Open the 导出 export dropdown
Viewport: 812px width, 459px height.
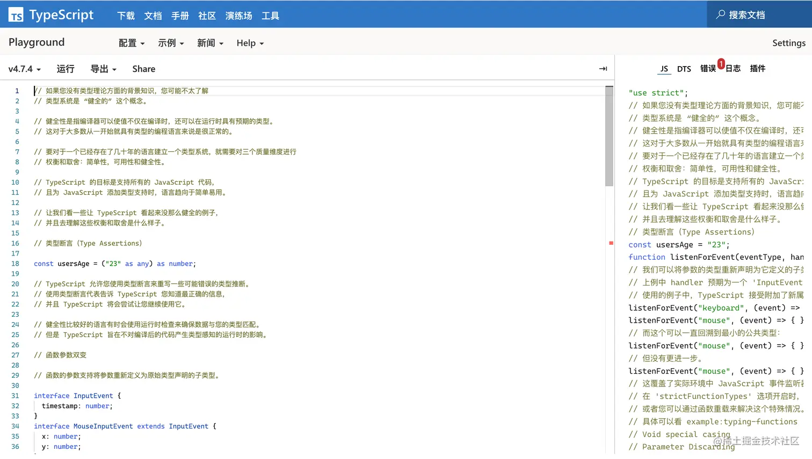(x=104, y=69)
